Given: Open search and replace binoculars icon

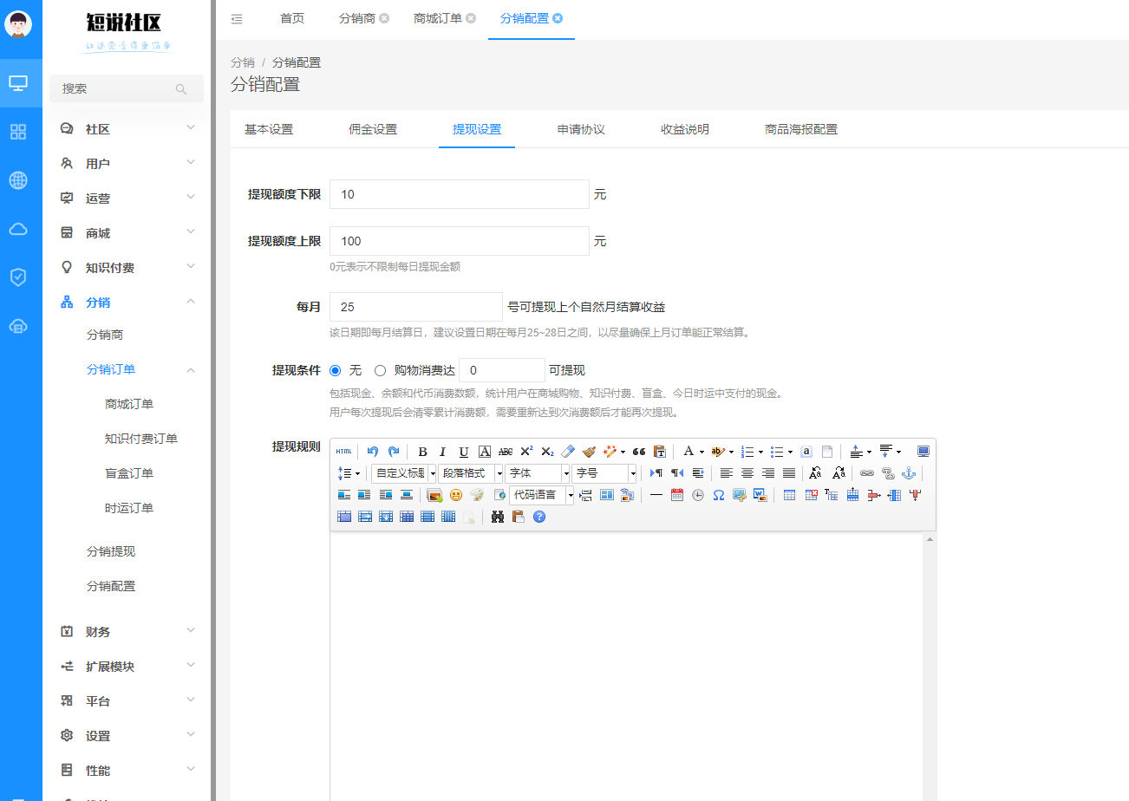Looking at the screenshot, I should 498,517.
